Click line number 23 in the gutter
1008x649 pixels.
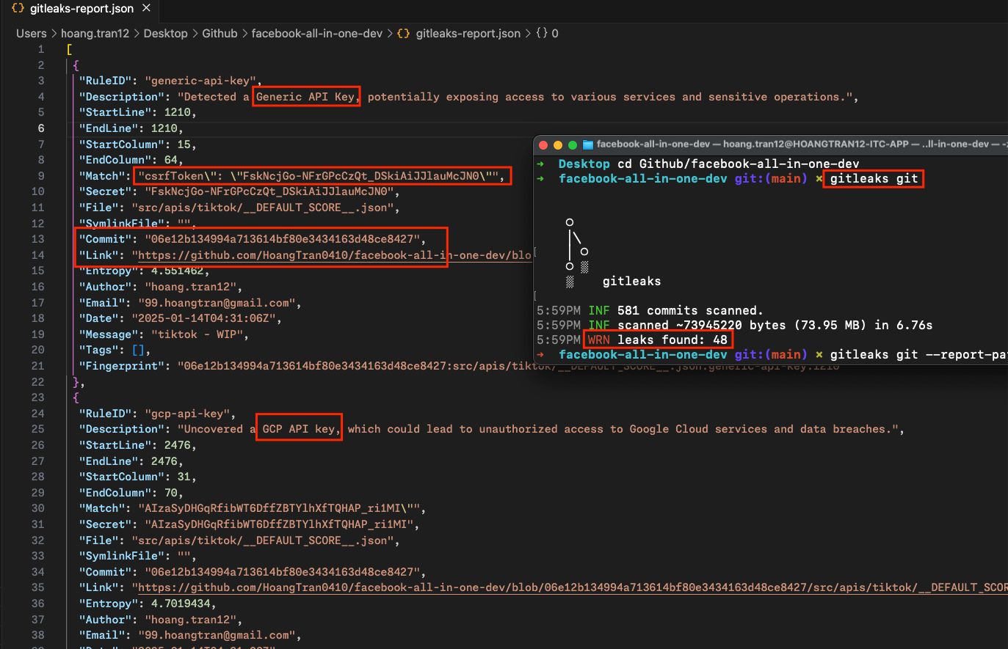tap(38, 397)
